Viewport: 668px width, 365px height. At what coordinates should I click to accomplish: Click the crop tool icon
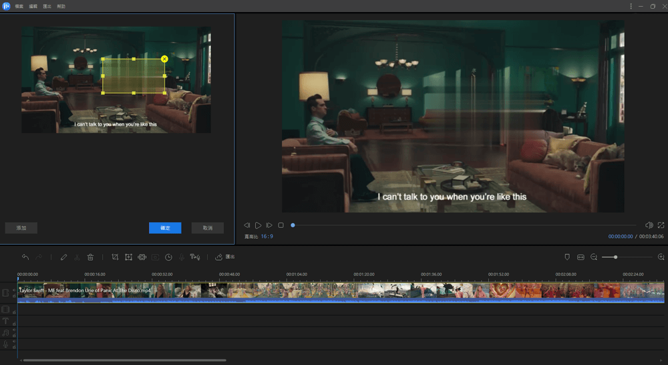pyautogui.click(x=115, y=257)
